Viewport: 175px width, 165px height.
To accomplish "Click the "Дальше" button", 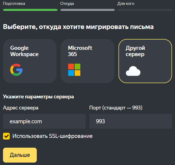I will [x=20, y=155].
